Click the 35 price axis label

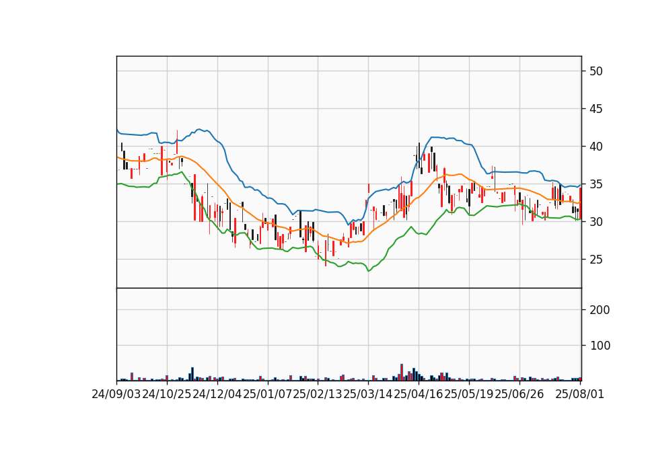pyautogui.click(x=596, y=184)
